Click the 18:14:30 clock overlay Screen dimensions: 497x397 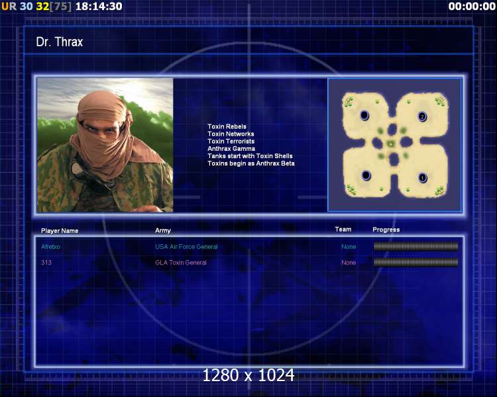tap(99, 7)
